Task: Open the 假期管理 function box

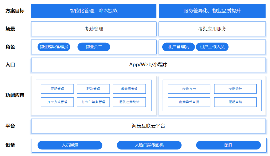Action: click(x=57, y=89)
